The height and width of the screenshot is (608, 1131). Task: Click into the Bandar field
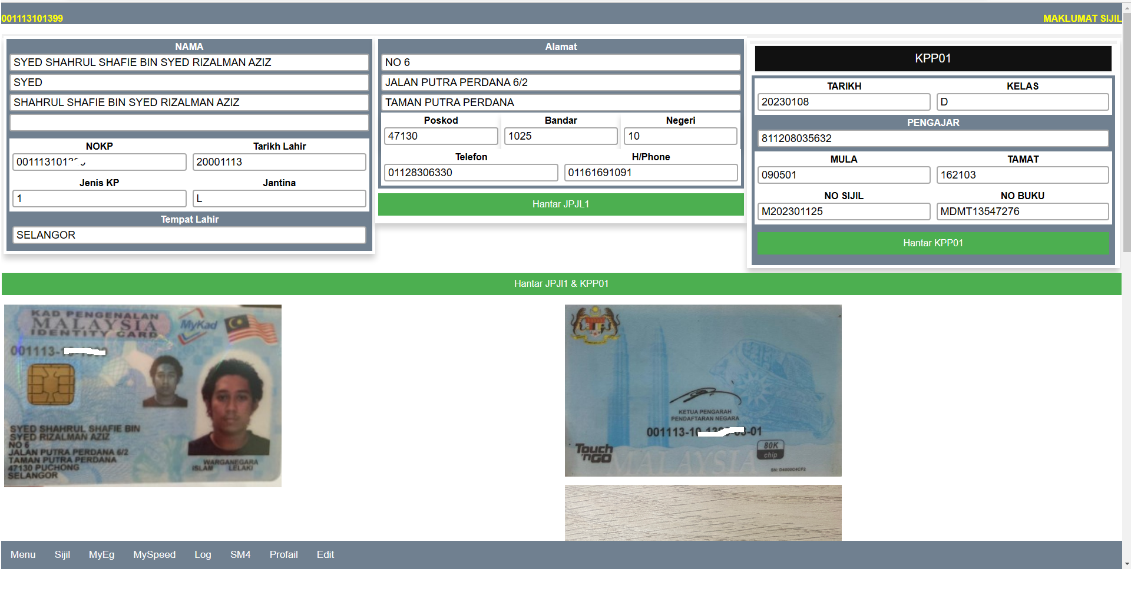[x=560, y=136]
